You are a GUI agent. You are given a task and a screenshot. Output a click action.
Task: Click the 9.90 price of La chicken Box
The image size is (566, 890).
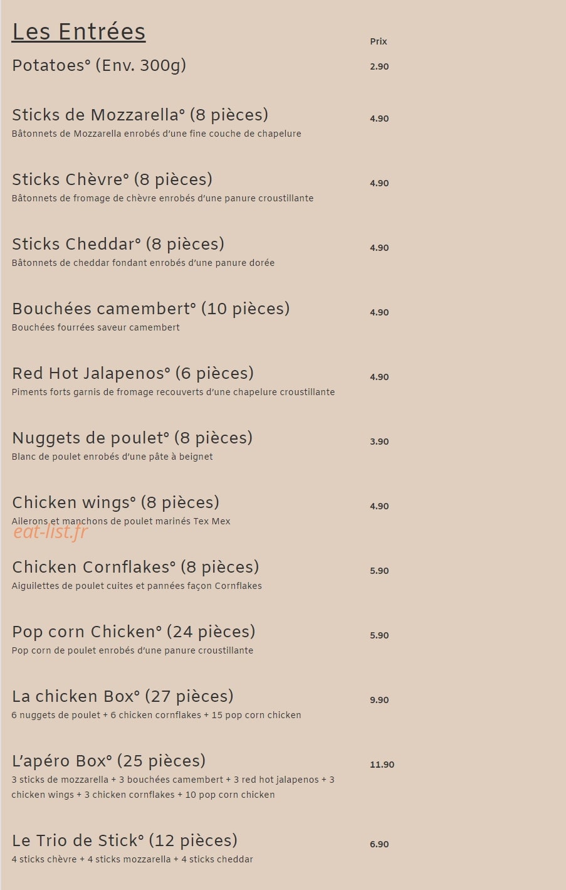(x=379, y=700)
